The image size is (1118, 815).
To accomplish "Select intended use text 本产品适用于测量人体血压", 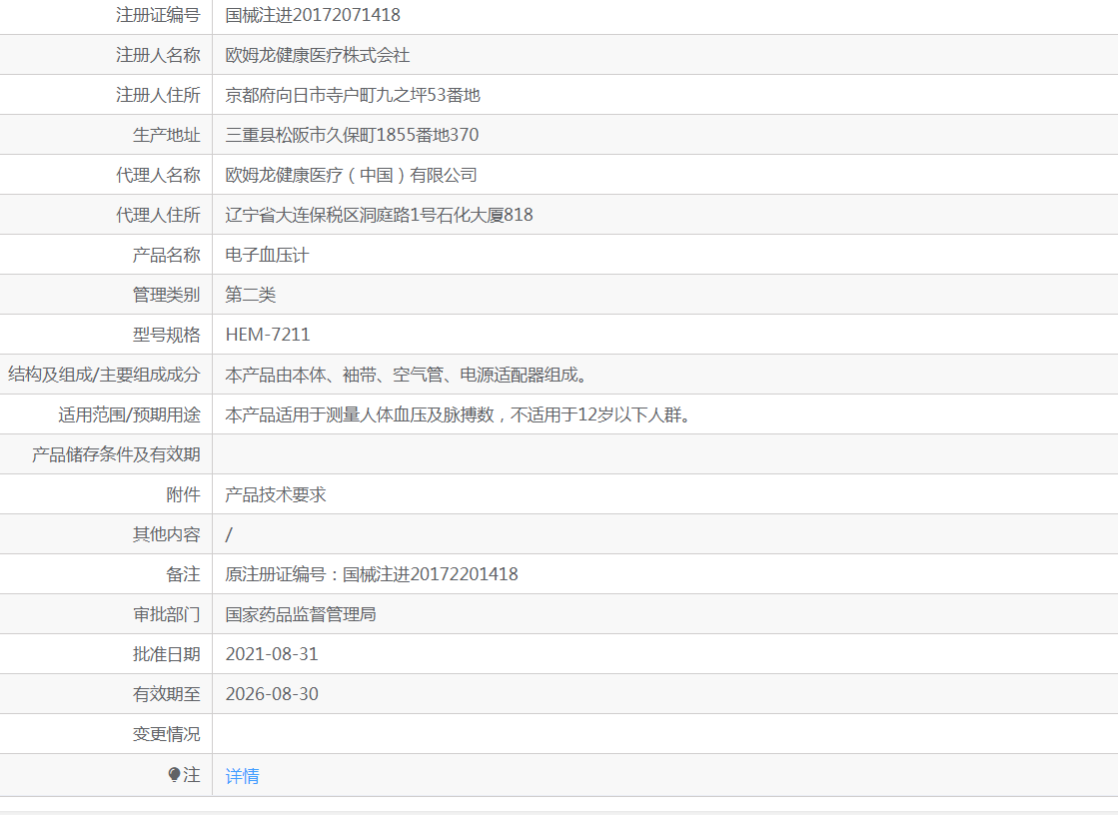I will [x=326, y=414].
